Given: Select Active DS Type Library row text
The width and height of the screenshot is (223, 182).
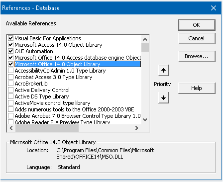Looking at the screenshot, I should 42,96.
